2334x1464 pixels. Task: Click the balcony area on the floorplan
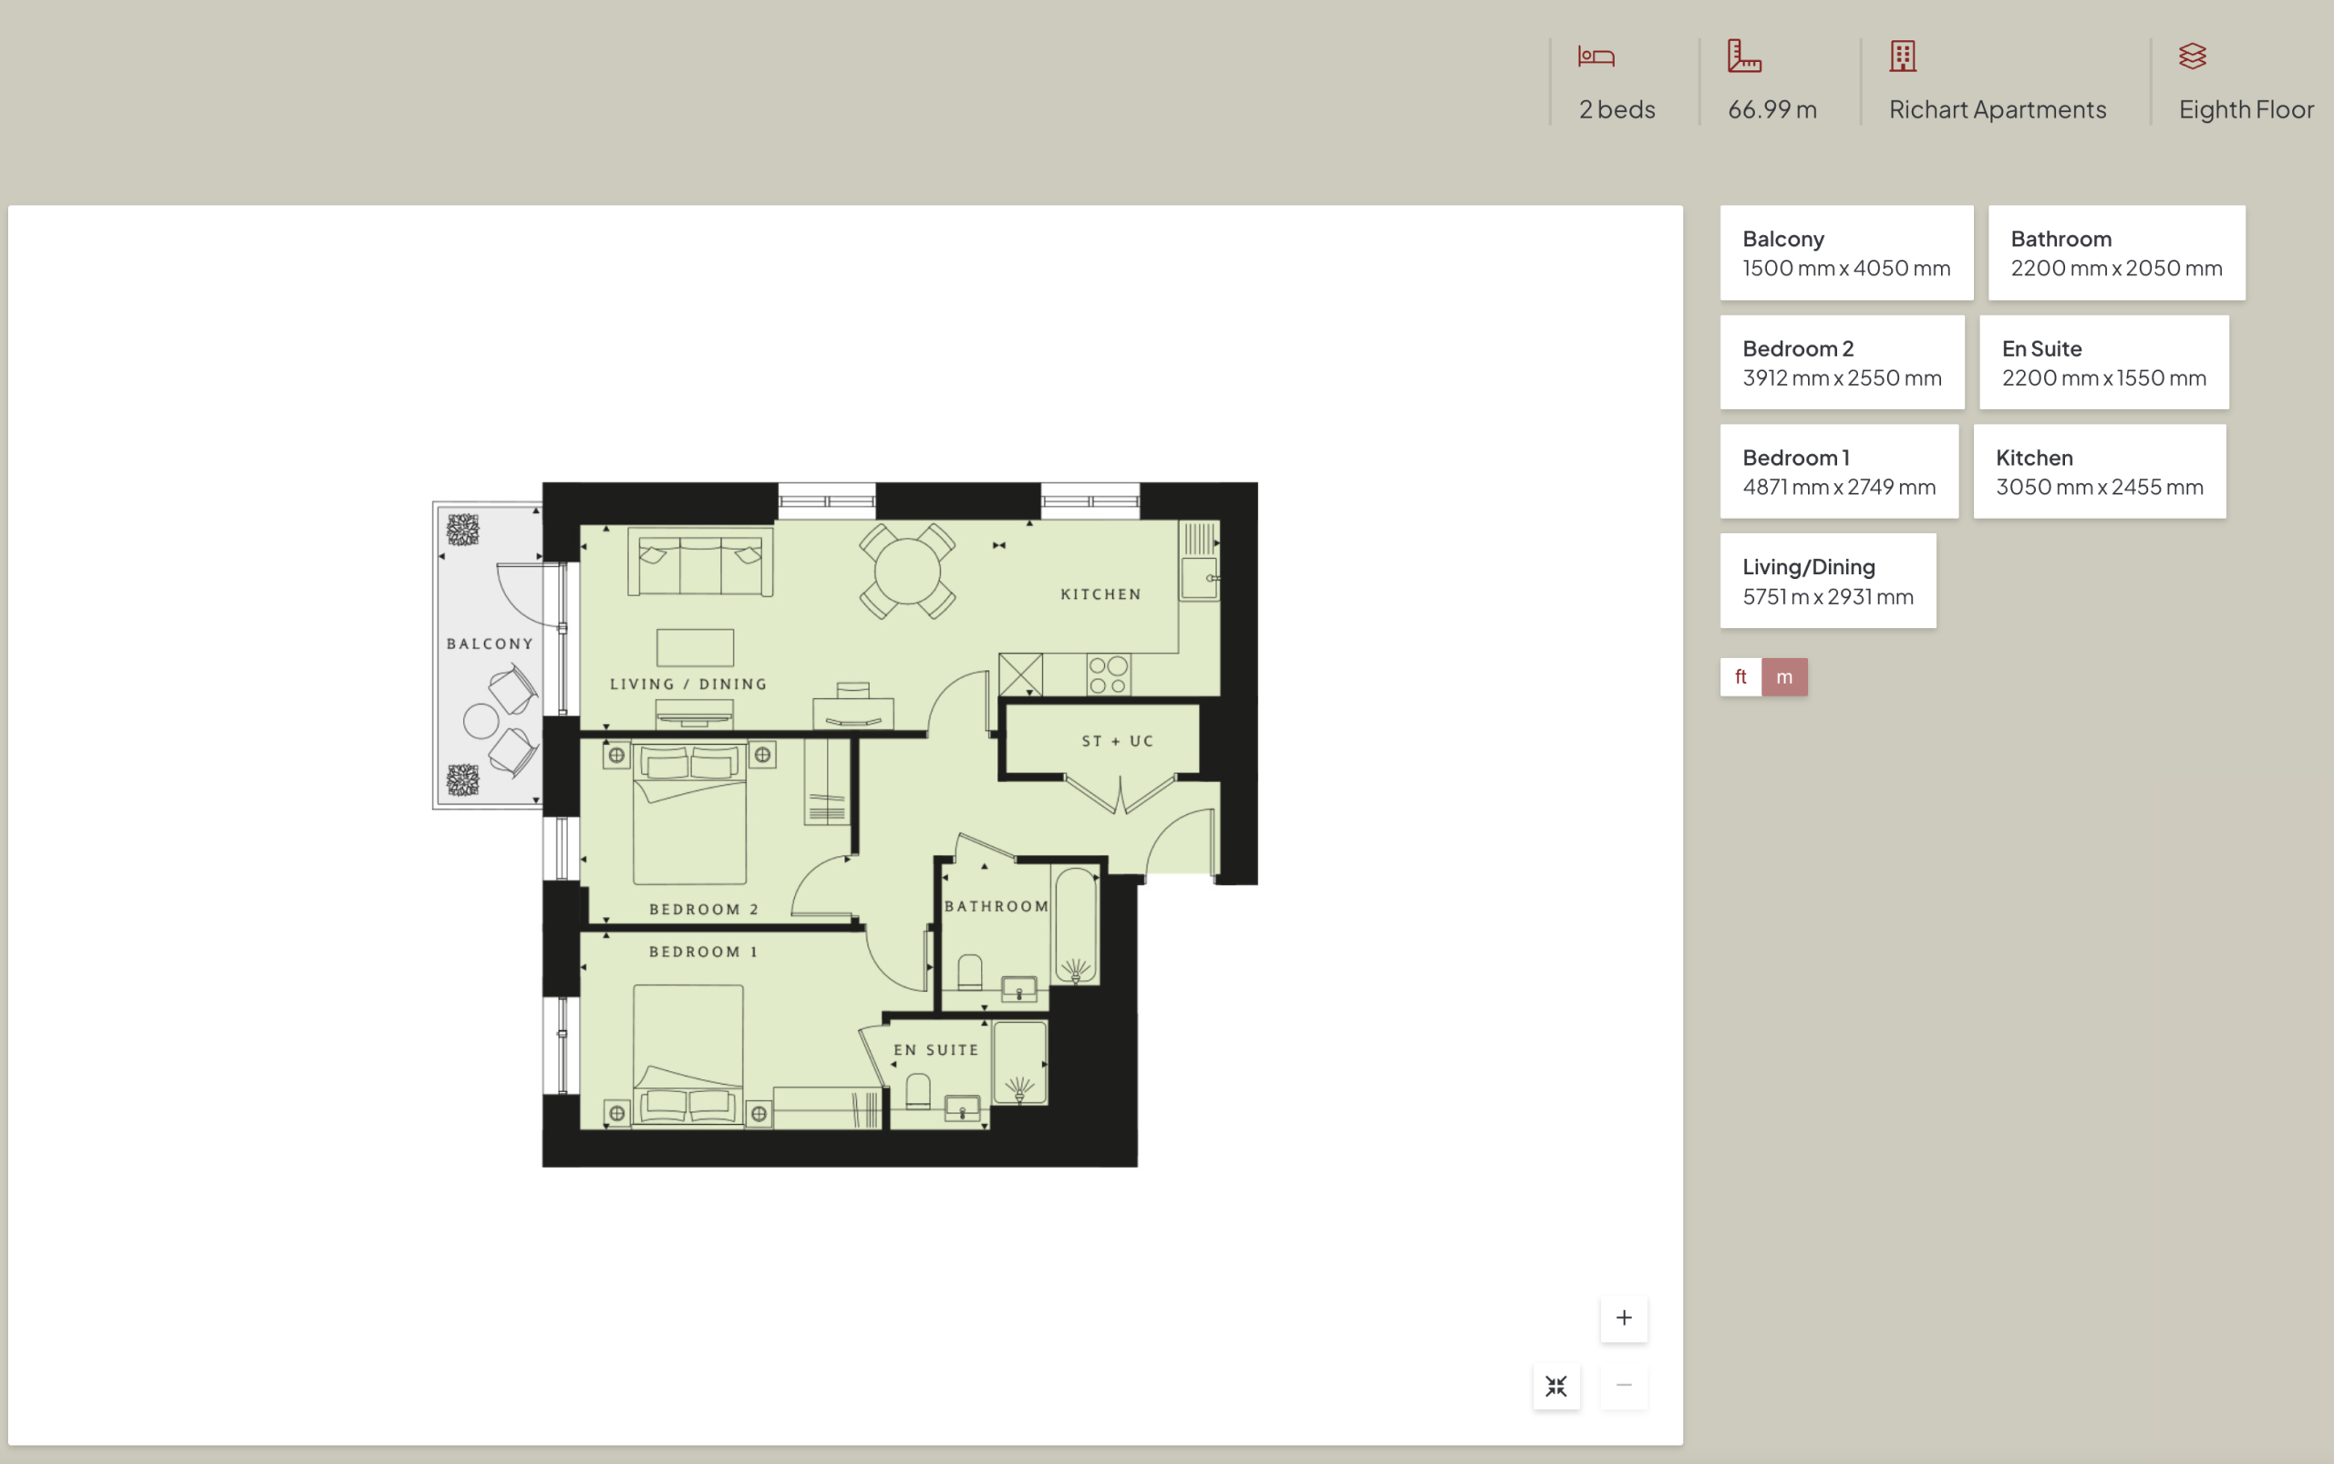click(x=489, y=644)
